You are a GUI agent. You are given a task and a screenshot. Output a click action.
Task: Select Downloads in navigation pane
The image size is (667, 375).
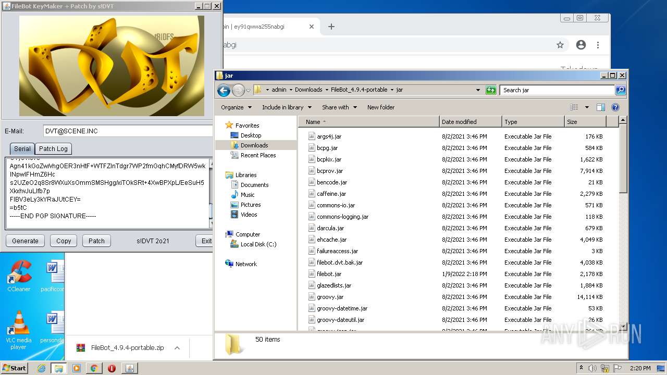click(x=254, y=145)
